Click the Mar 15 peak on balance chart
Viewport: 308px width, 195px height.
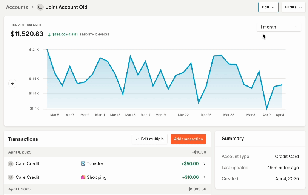[130, 56]
